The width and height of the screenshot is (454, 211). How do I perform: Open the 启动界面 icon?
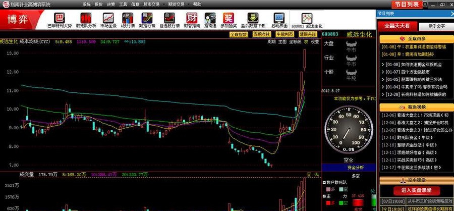pos(279,18)
